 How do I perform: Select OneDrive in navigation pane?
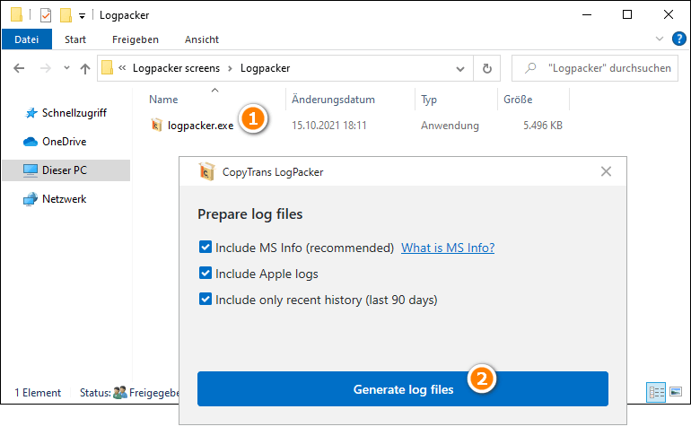click(55, 142)
